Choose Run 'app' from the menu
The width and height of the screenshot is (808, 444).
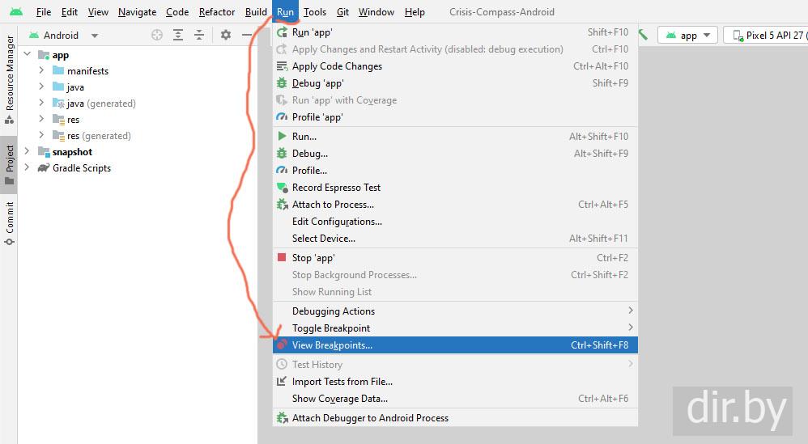(455, 32)
